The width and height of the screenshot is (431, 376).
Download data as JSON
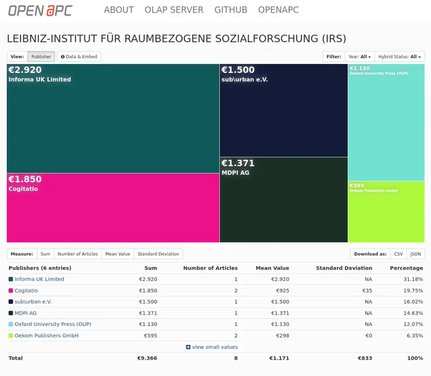[416, 254]
